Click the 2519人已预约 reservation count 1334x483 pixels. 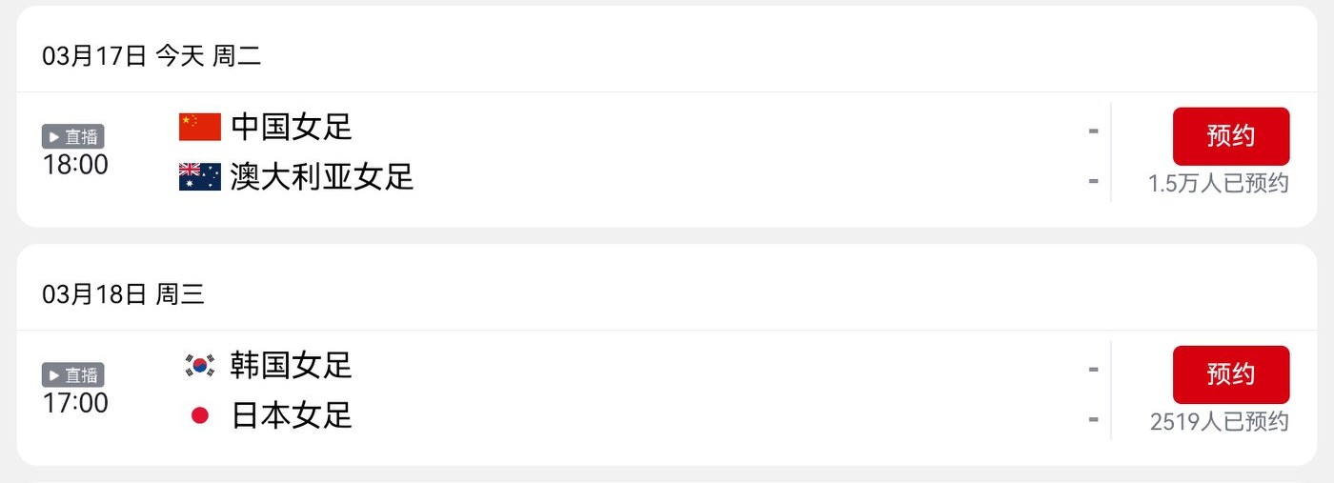pos(1219,422)
